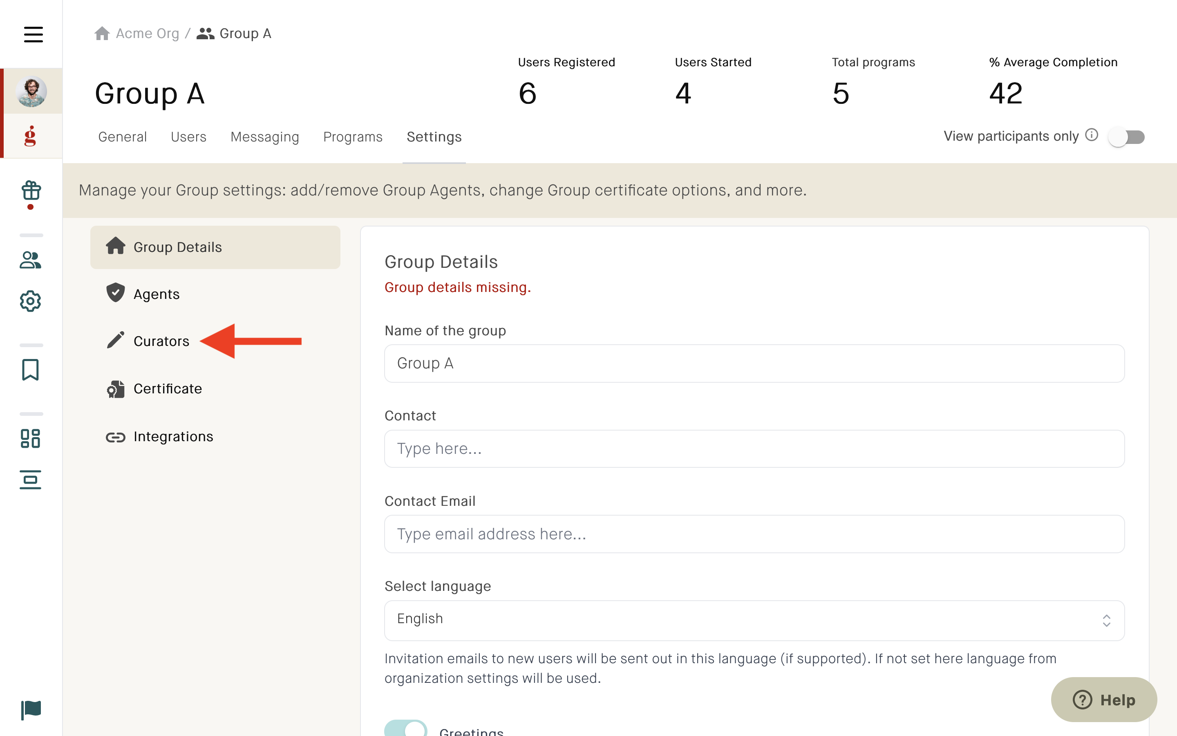The image size is (1177, 736).
Task: Click the Agents shield icon
Action: (x=115, y=292)
